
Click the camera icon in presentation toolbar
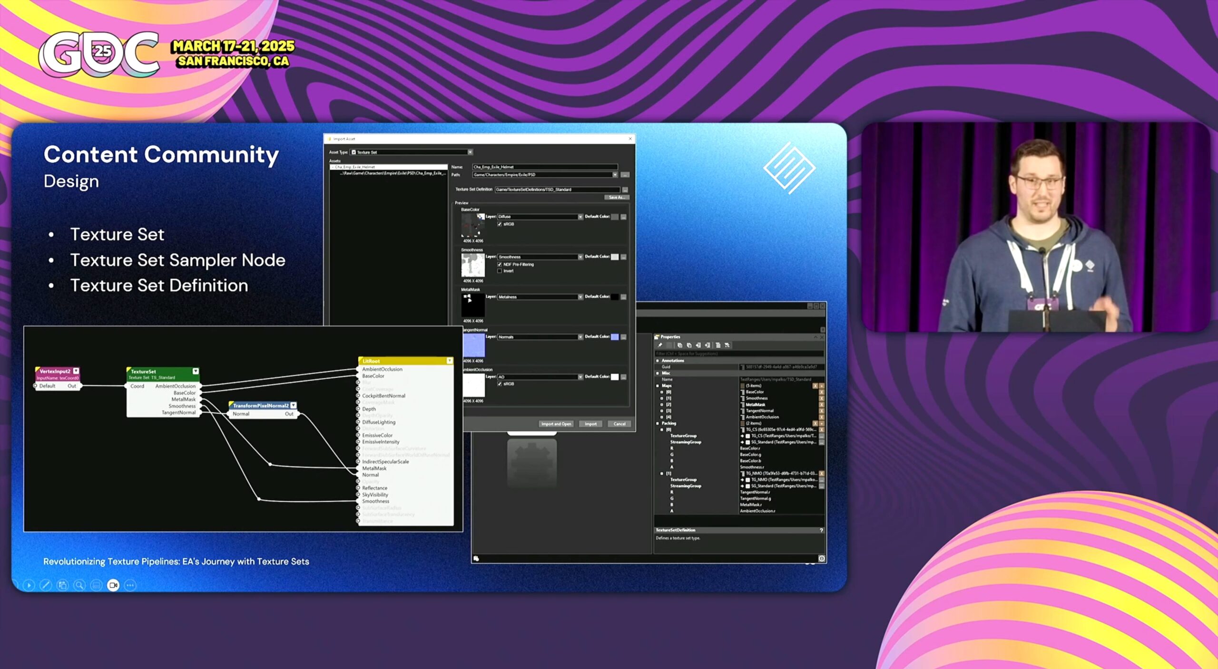(x=113, y=585)
